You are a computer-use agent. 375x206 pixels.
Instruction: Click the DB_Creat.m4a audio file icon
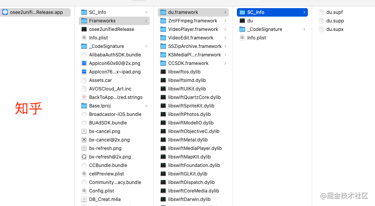tap(84, 199)
